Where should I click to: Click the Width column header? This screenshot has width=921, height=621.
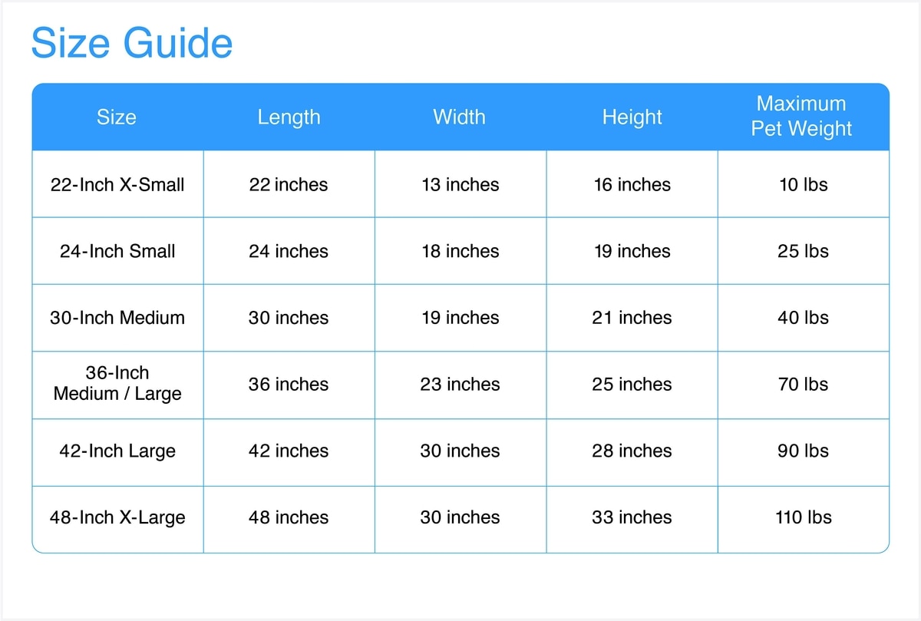pos(459,117)
